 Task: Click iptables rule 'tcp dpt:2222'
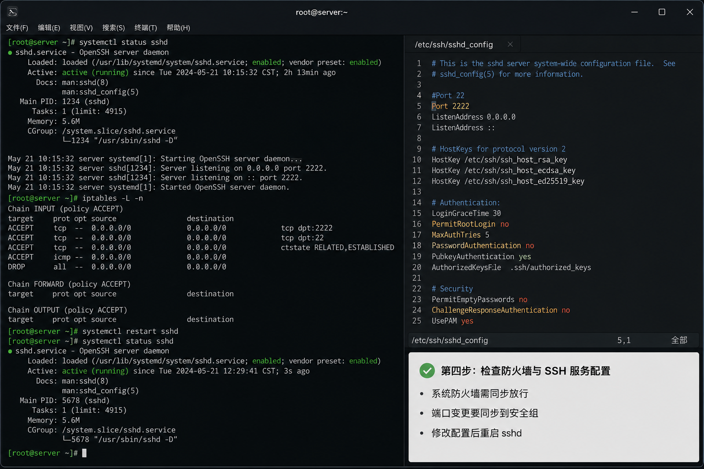click(x=307, y=228)
